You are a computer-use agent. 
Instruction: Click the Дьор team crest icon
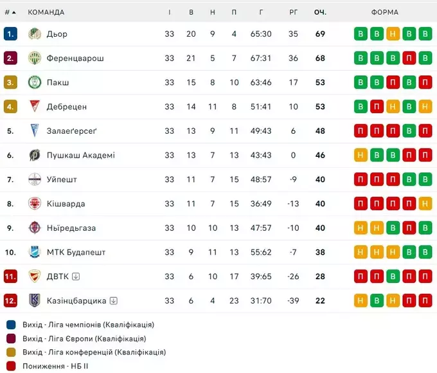click(35, 33)
